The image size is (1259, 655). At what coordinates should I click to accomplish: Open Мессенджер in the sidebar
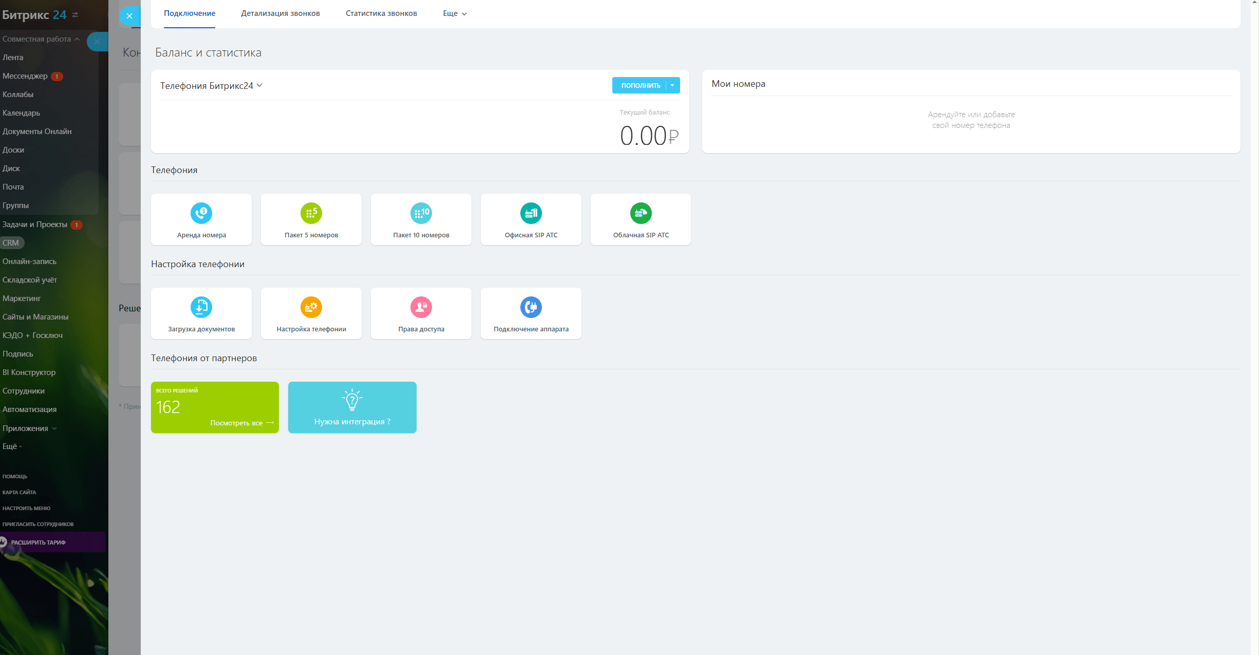click(x=25, y=76)
